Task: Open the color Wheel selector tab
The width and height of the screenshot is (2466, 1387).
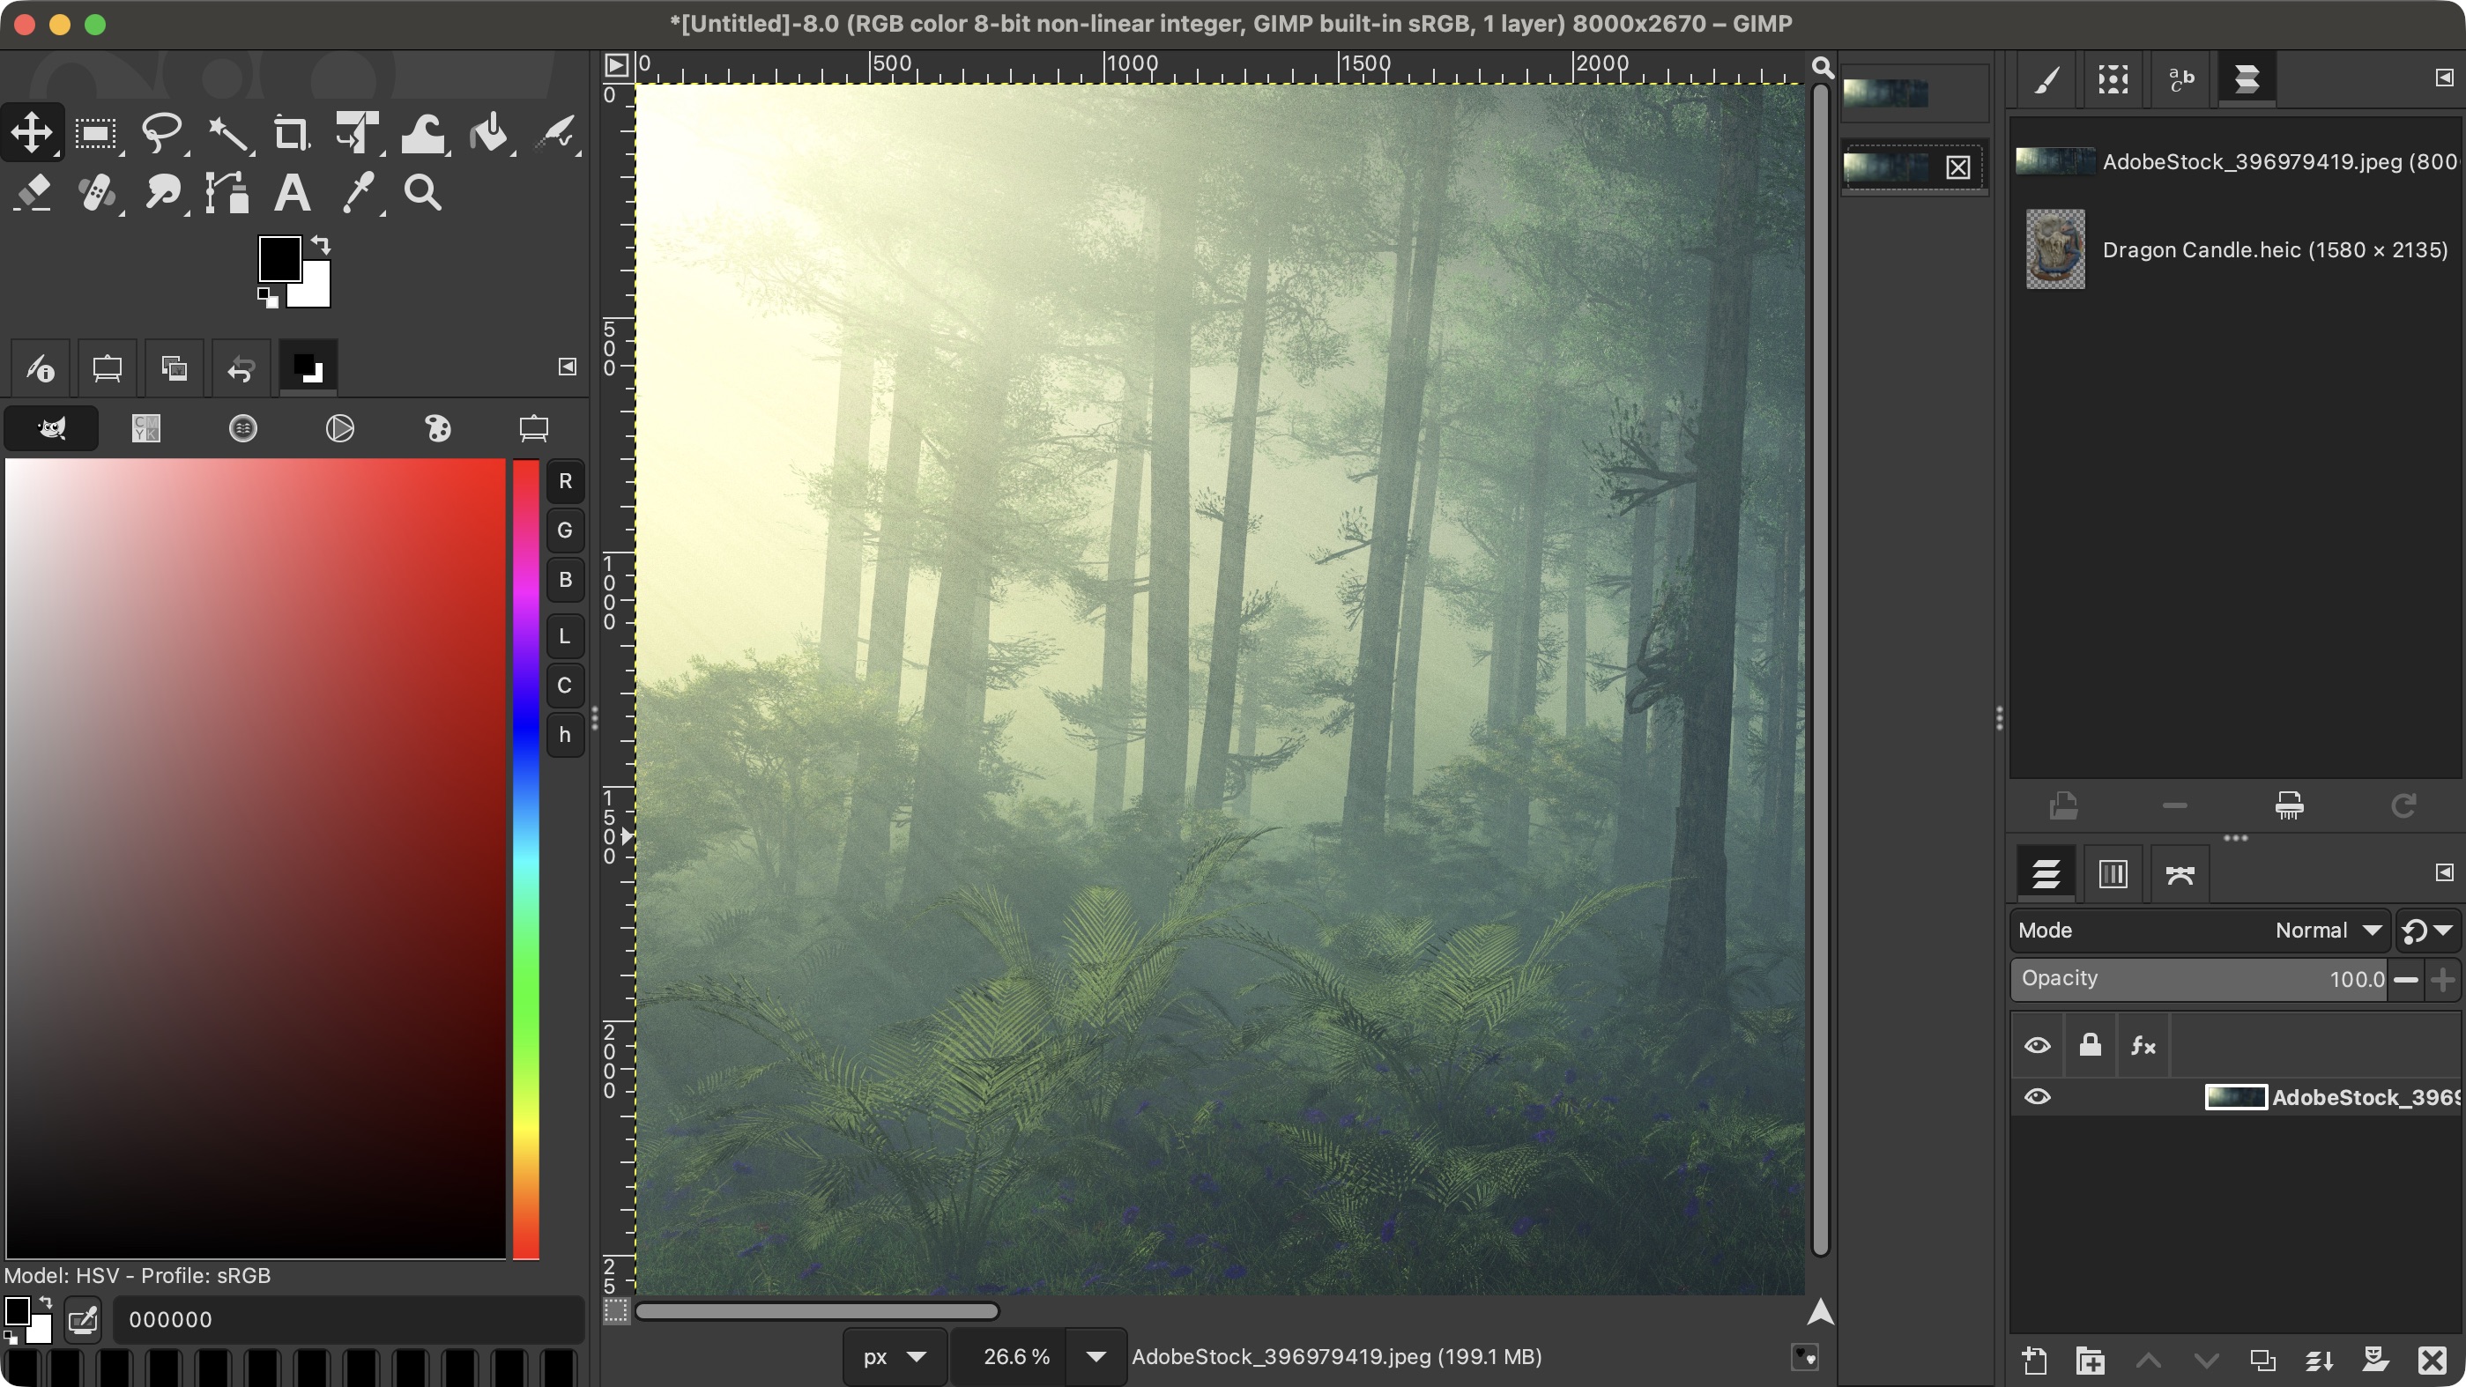Action: click(340, 428)
